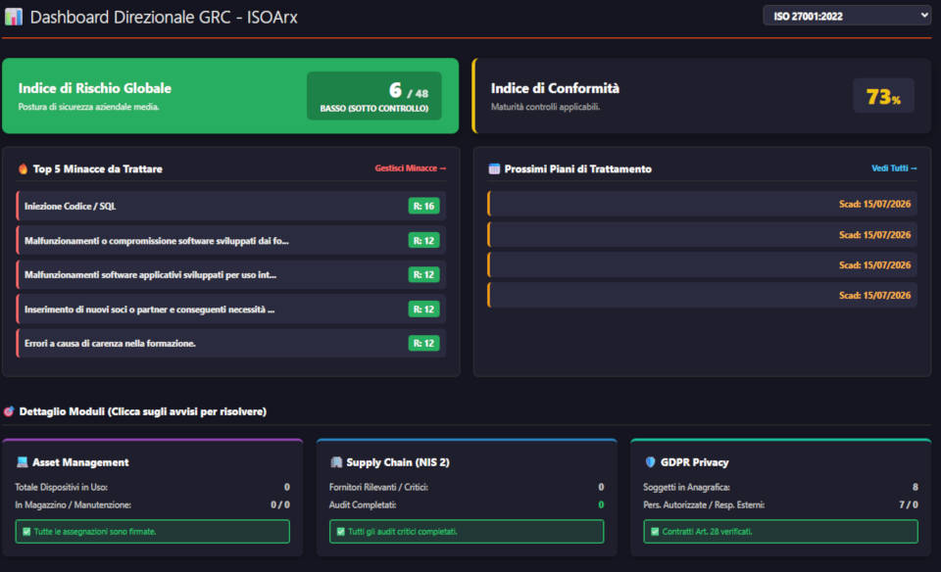The width and height of the screenshot is (941, 572).
Task: Click the checkmark in the assegnazioni firmate notice
Action: (26, 532)
